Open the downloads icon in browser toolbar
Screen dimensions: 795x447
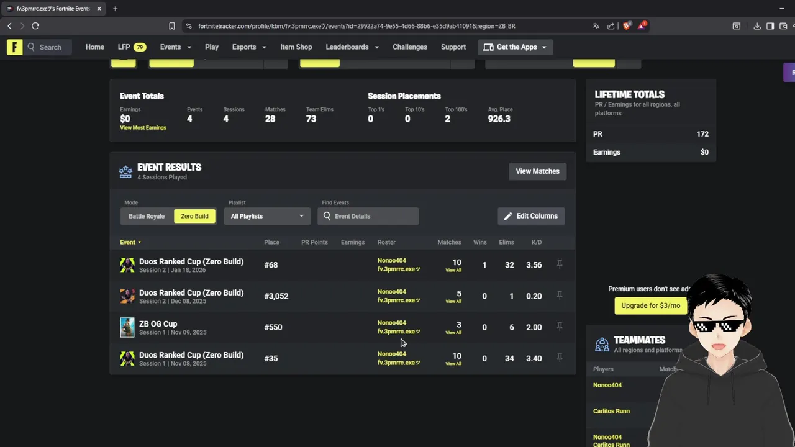[x=757, y=26]
